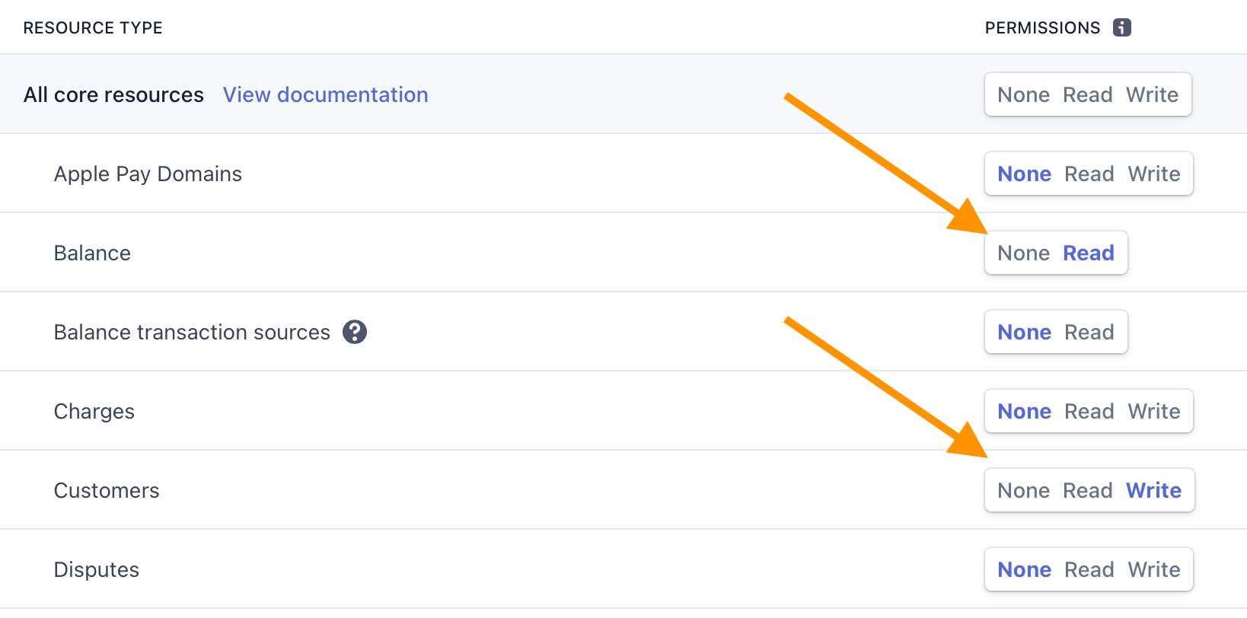Set All core resources to Write
This screenshot has width=1247, height=618.
1152,95
